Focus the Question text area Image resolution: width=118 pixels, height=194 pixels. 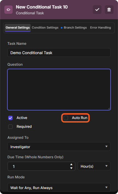[59, 90]
